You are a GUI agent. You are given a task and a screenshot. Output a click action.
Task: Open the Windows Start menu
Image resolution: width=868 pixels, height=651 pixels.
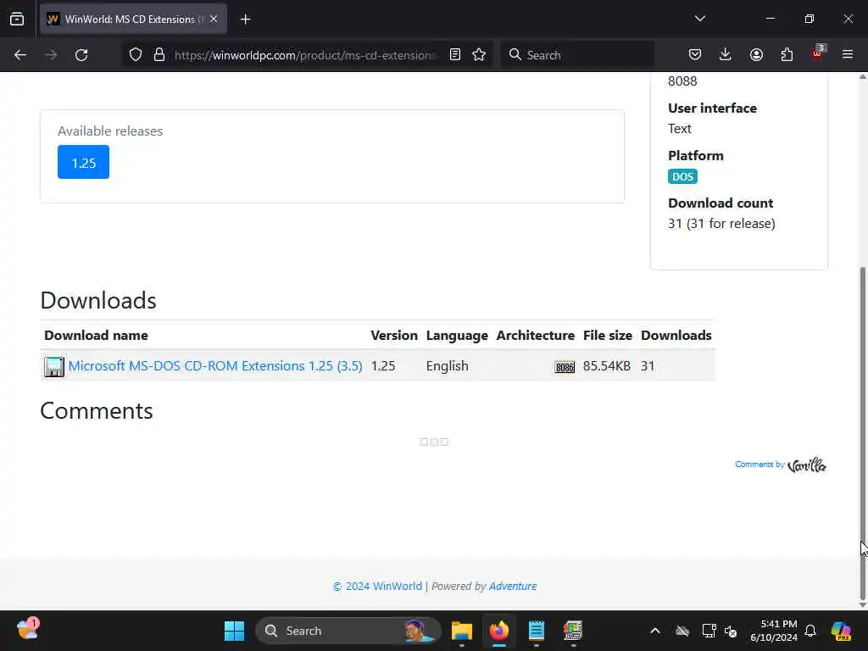(x=234, y=631)
